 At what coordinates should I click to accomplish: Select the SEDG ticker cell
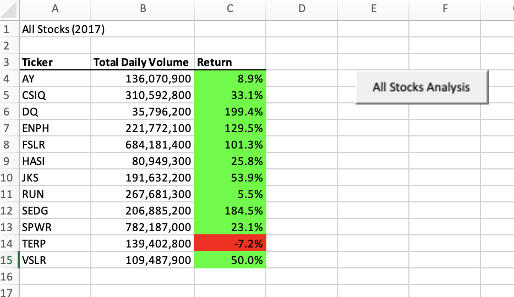click(55, 211)
